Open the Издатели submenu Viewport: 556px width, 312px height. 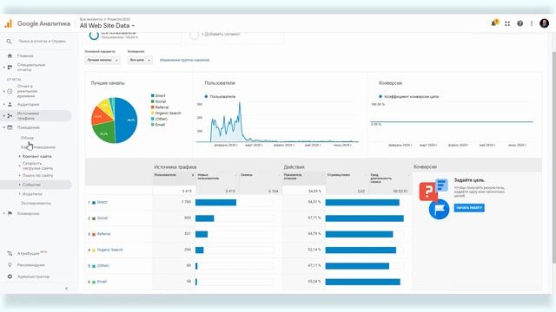click(x=32, y=194)
